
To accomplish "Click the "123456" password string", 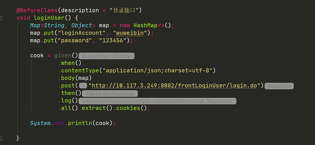I will tap(113, 41).
